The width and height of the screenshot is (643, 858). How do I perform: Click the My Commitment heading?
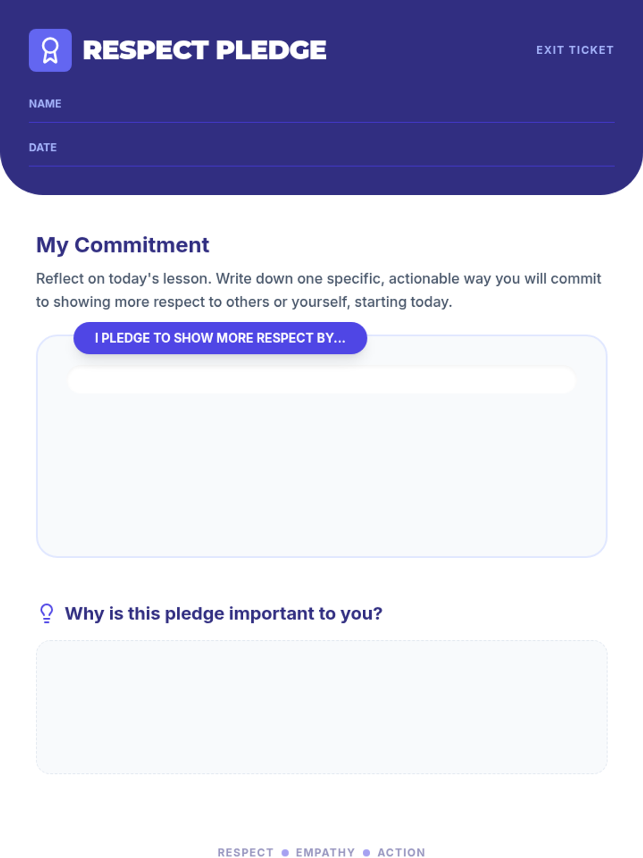point(122,245)
